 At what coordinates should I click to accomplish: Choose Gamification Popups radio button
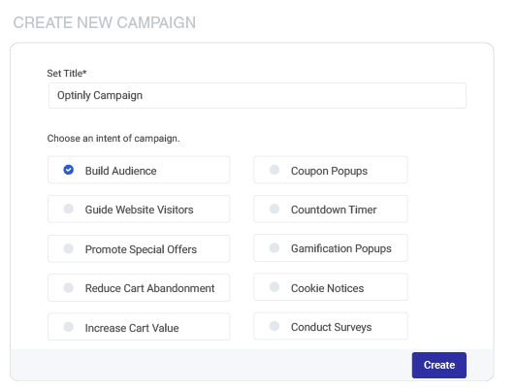point(275,247)
